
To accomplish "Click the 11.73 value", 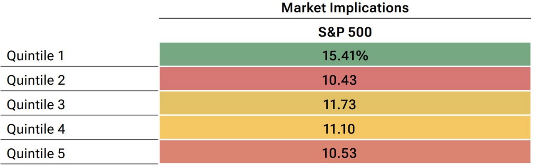I will tap(339, 104).
